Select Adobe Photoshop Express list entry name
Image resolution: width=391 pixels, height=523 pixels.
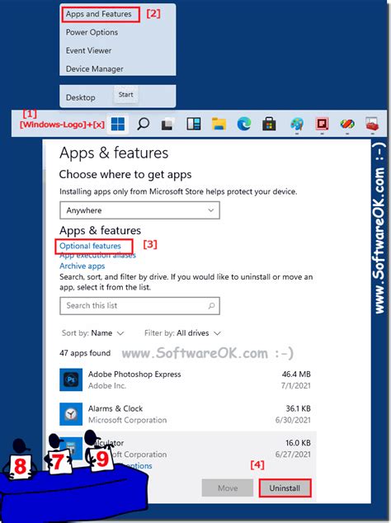click(134, 375)
